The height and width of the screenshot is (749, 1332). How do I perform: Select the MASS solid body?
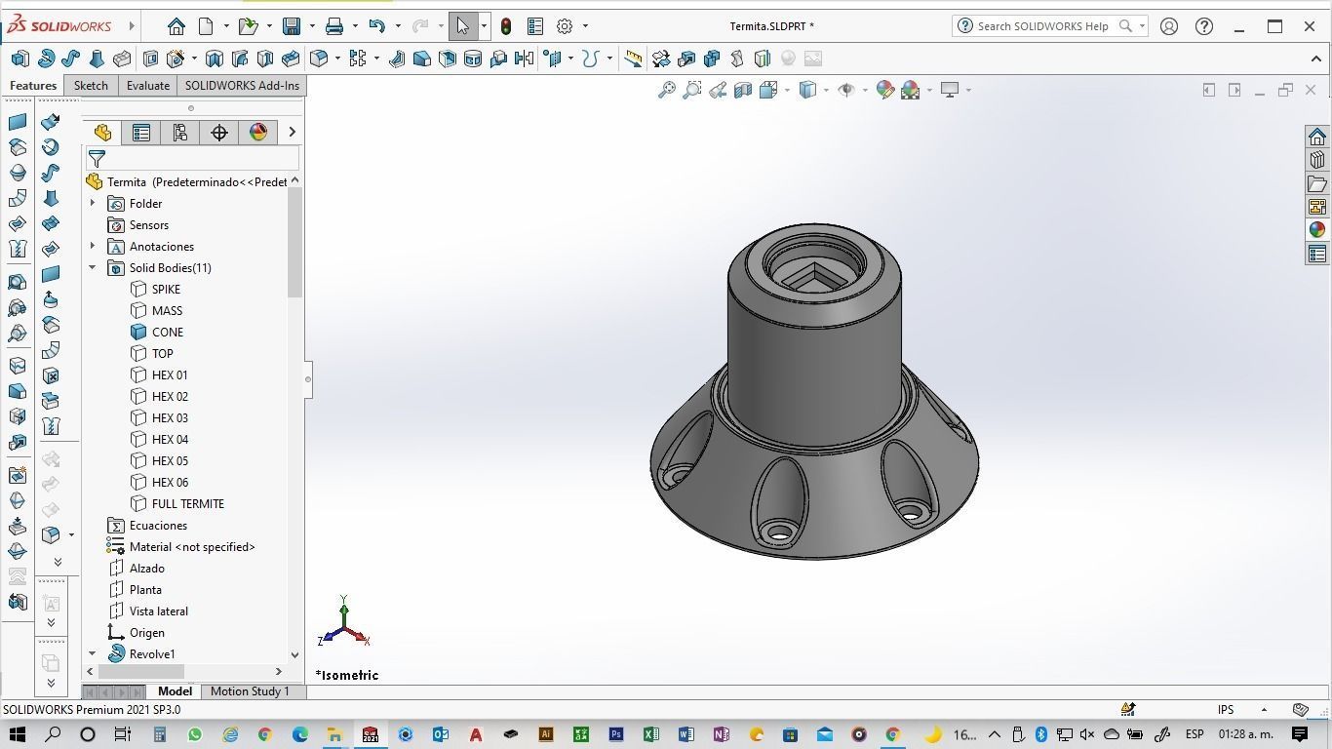coord(167,310)
